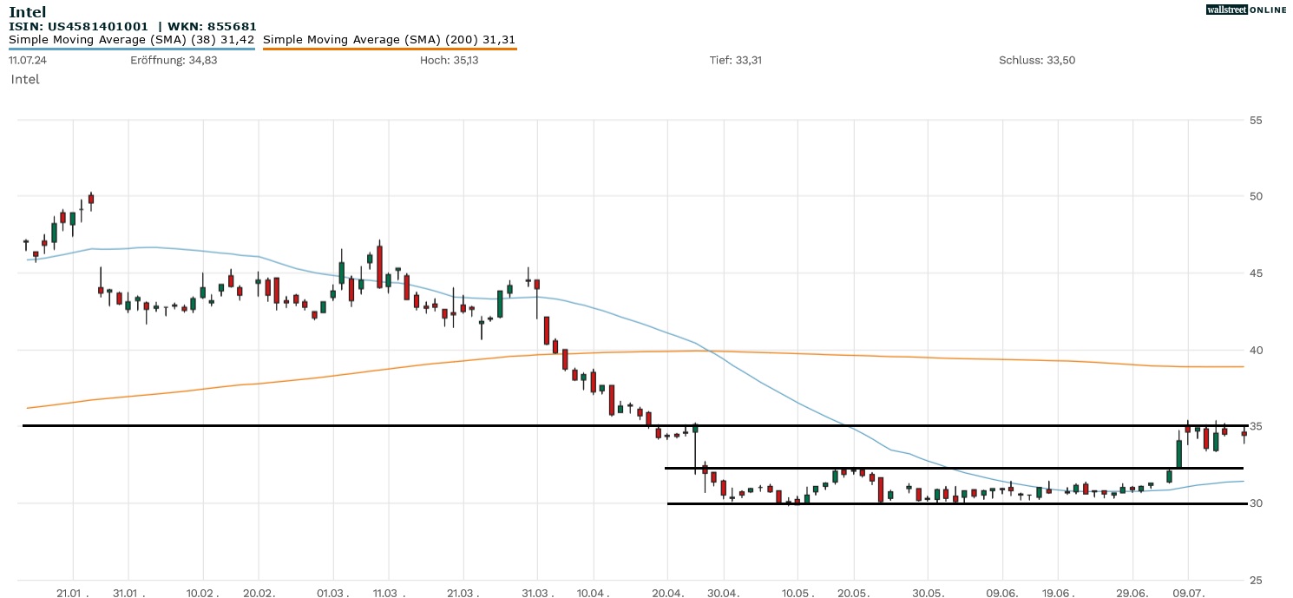Select the 09.07. date on x-axis
The image size is (1293, 598).
pyautogui.click(x=1188, y=591)
